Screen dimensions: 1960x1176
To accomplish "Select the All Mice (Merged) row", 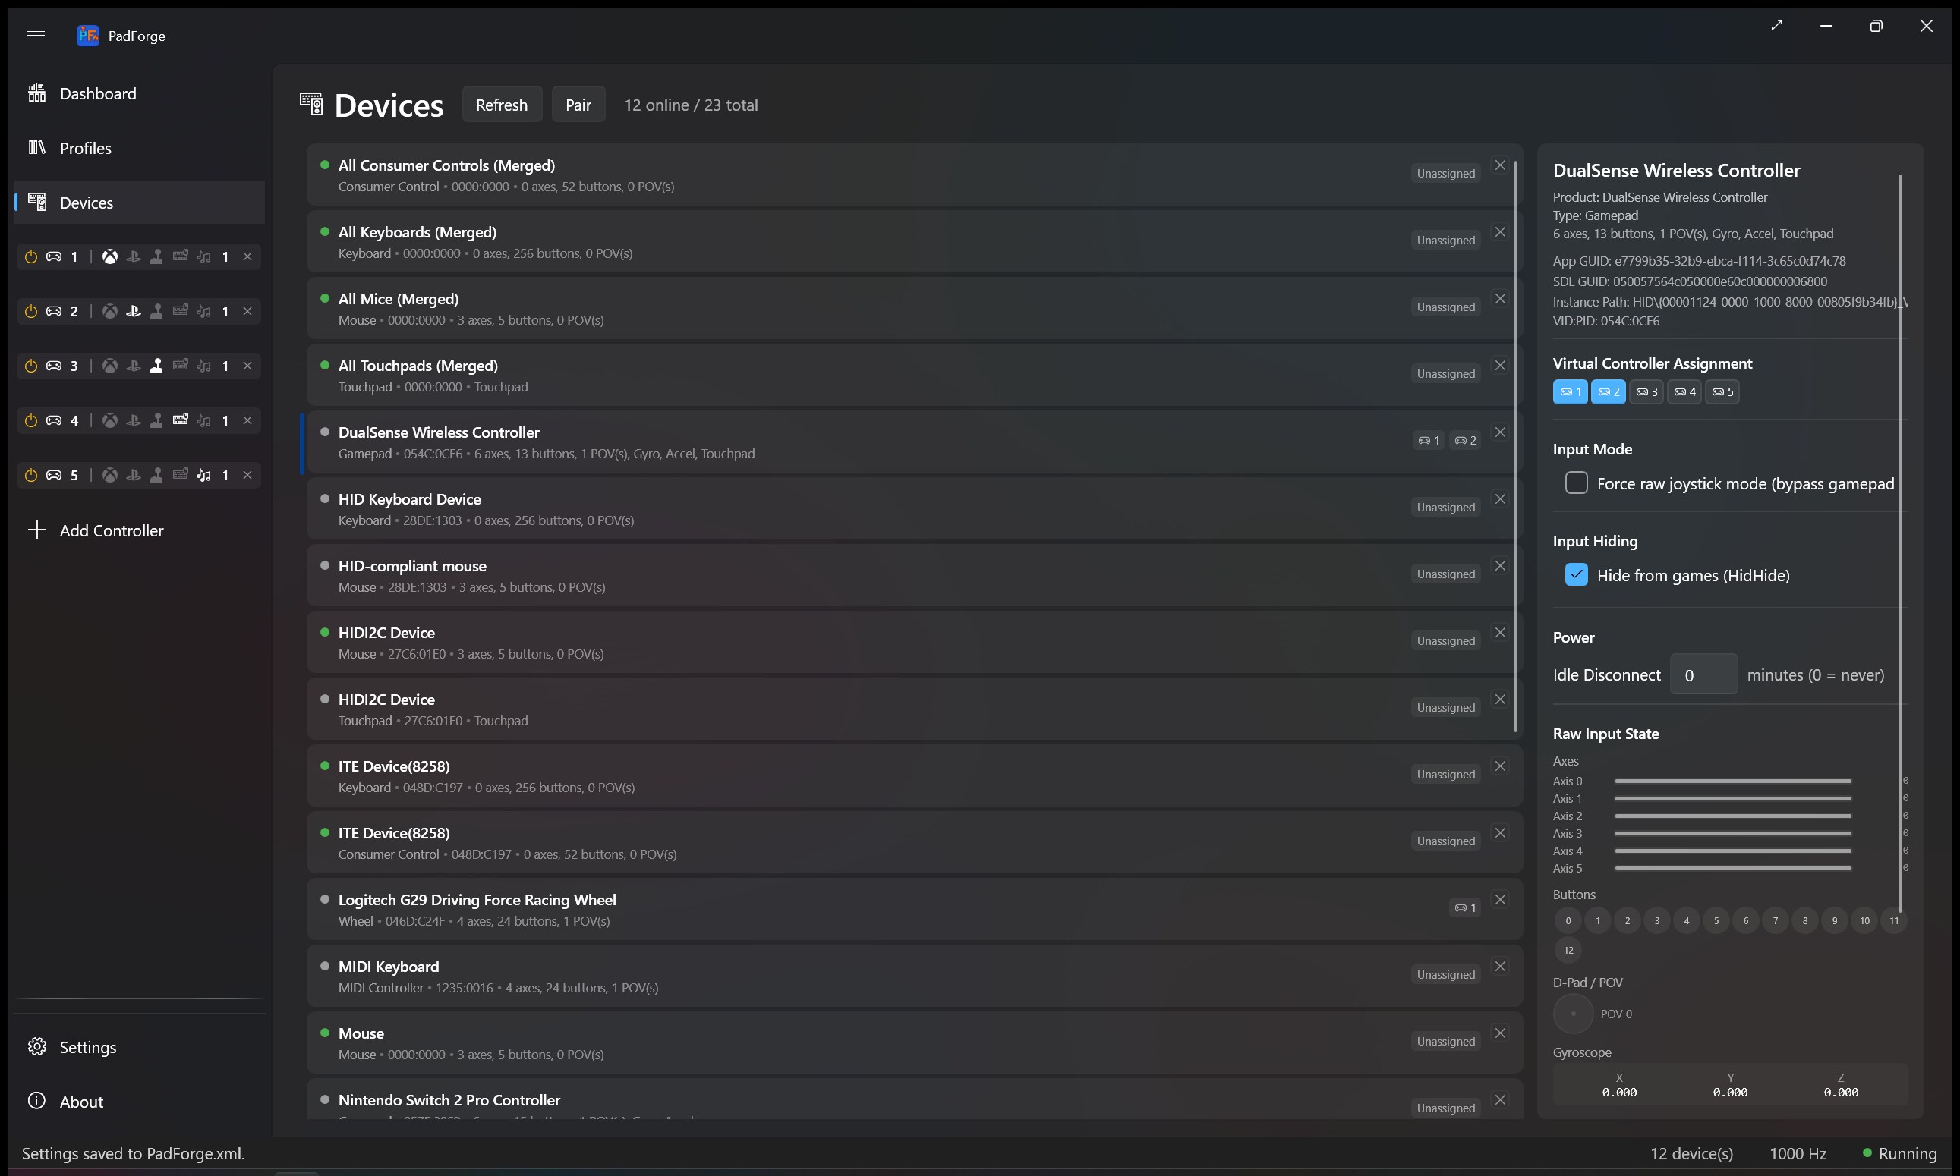I will [914, 309].
